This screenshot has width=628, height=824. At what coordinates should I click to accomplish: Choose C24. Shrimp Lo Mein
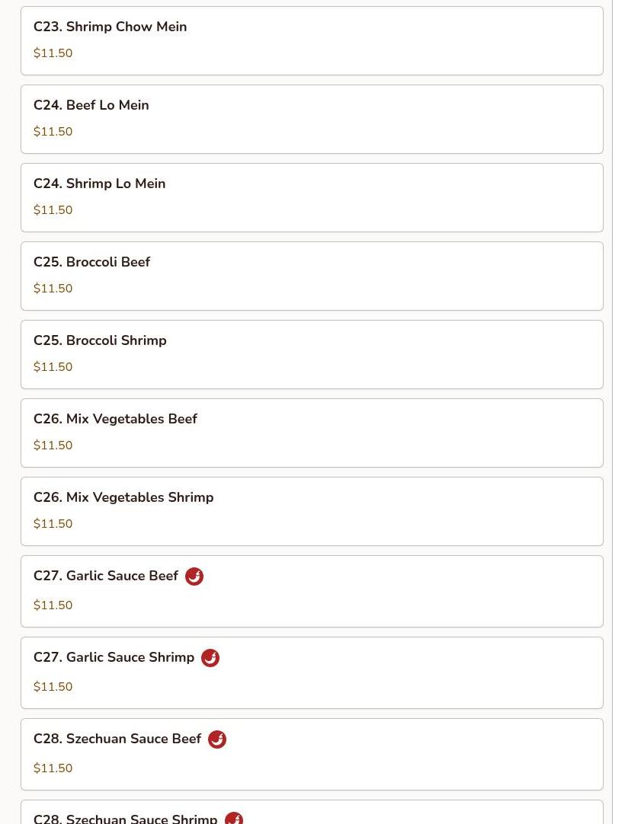pos(312,197)
